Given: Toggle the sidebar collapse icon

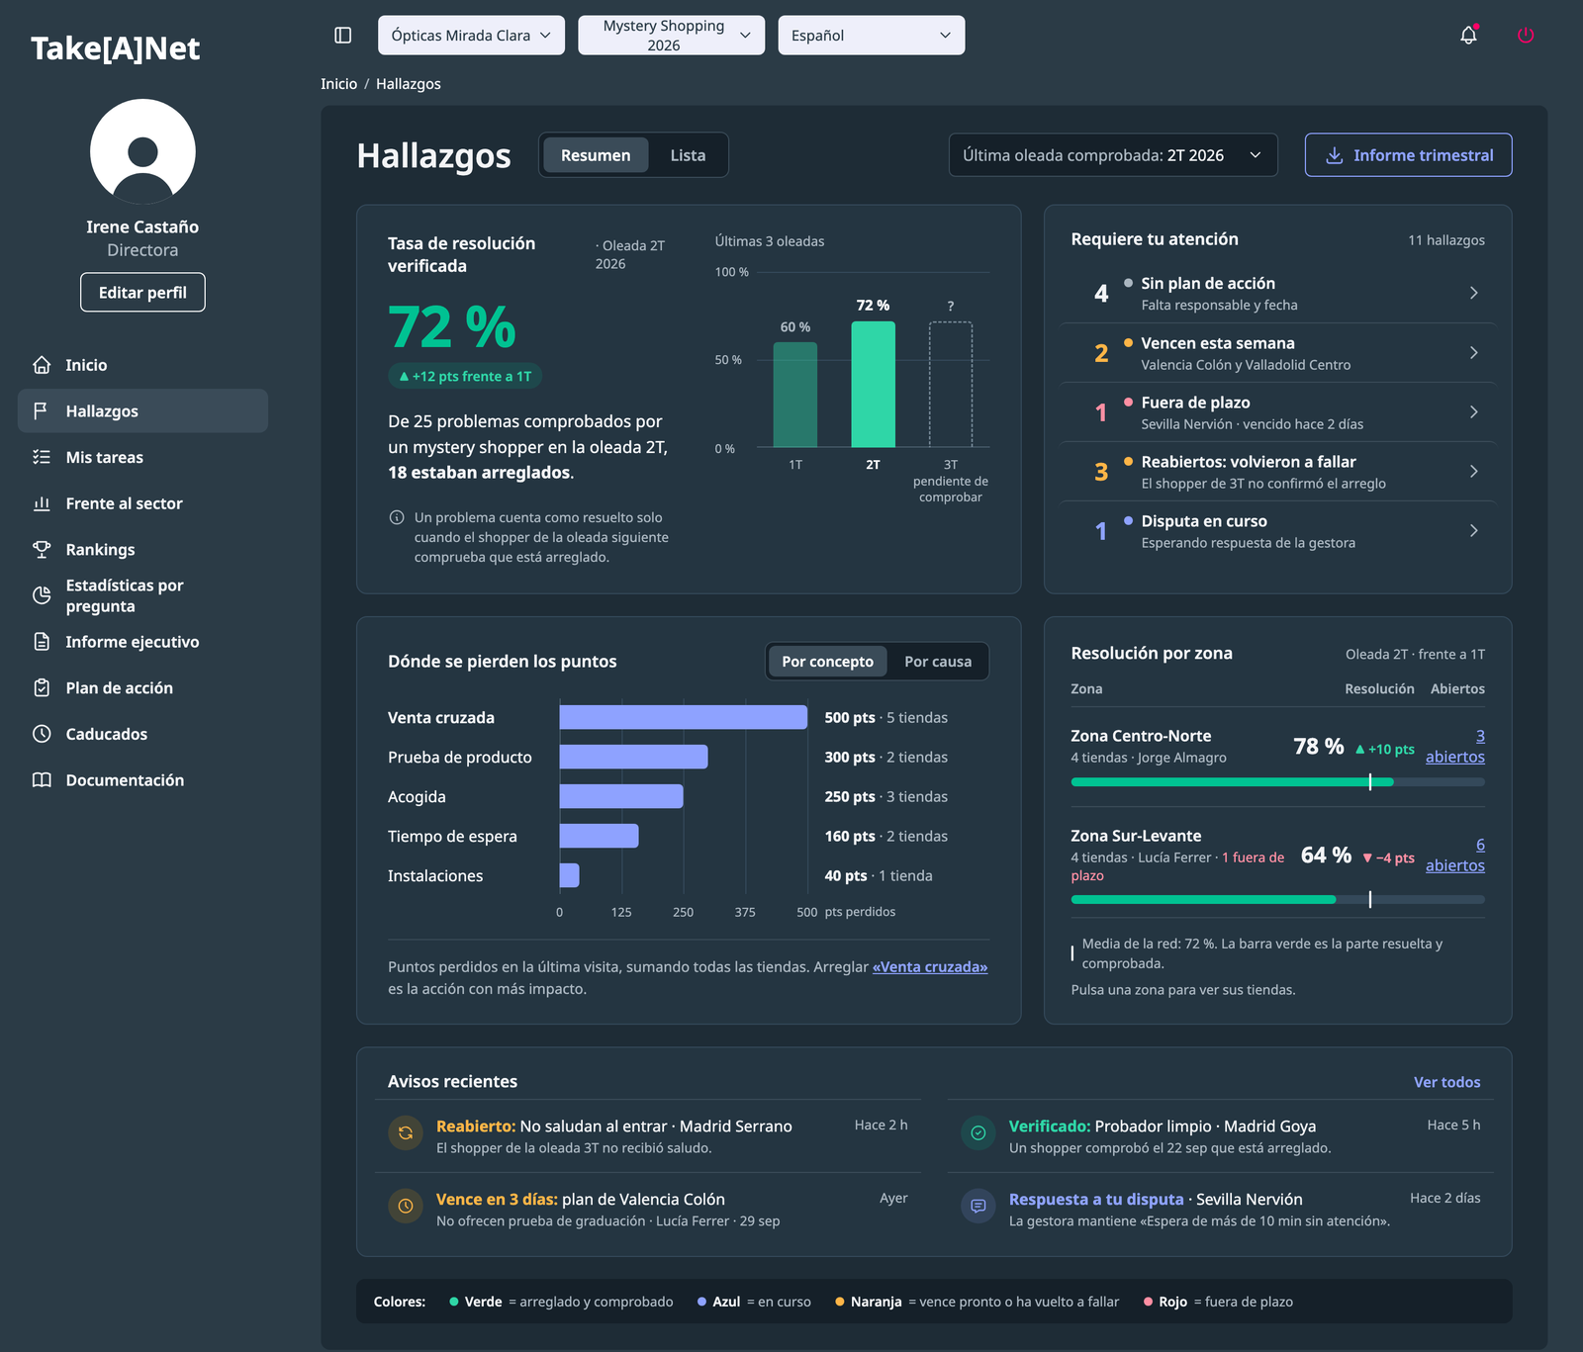Looking at the screenshot, I should point(343,36).
